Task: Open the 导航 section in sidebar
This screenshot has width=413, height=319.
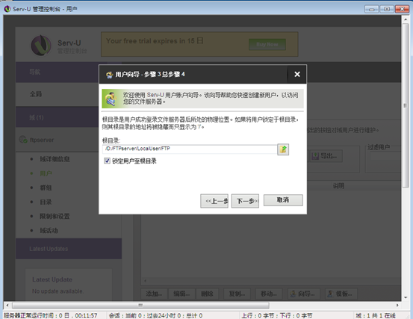Action: point(58,72)
